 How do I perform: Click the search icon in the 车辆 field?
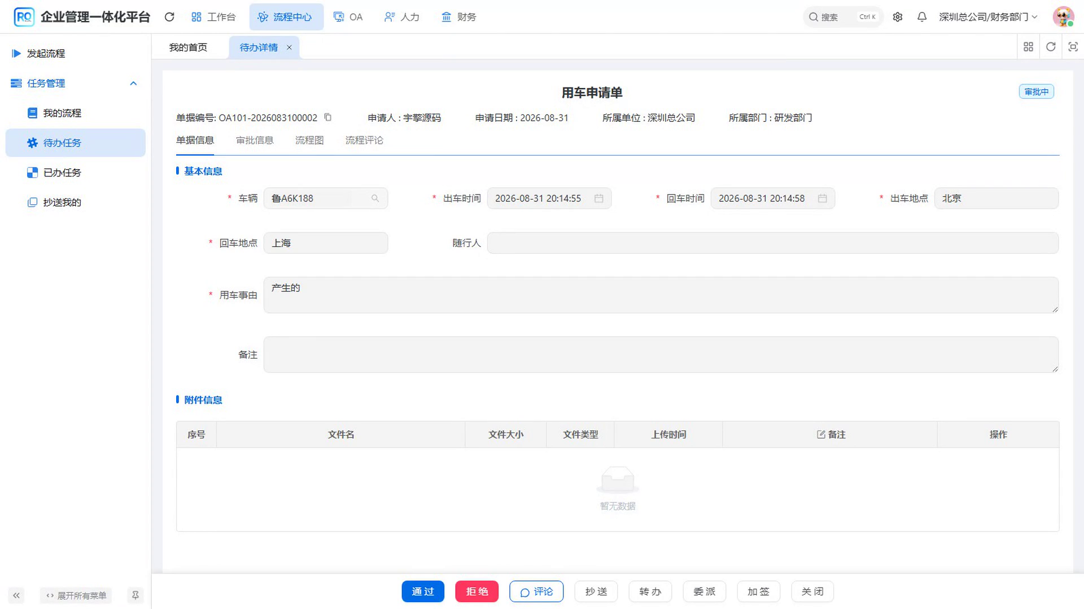pyautogui.click(x=375, y=198)
